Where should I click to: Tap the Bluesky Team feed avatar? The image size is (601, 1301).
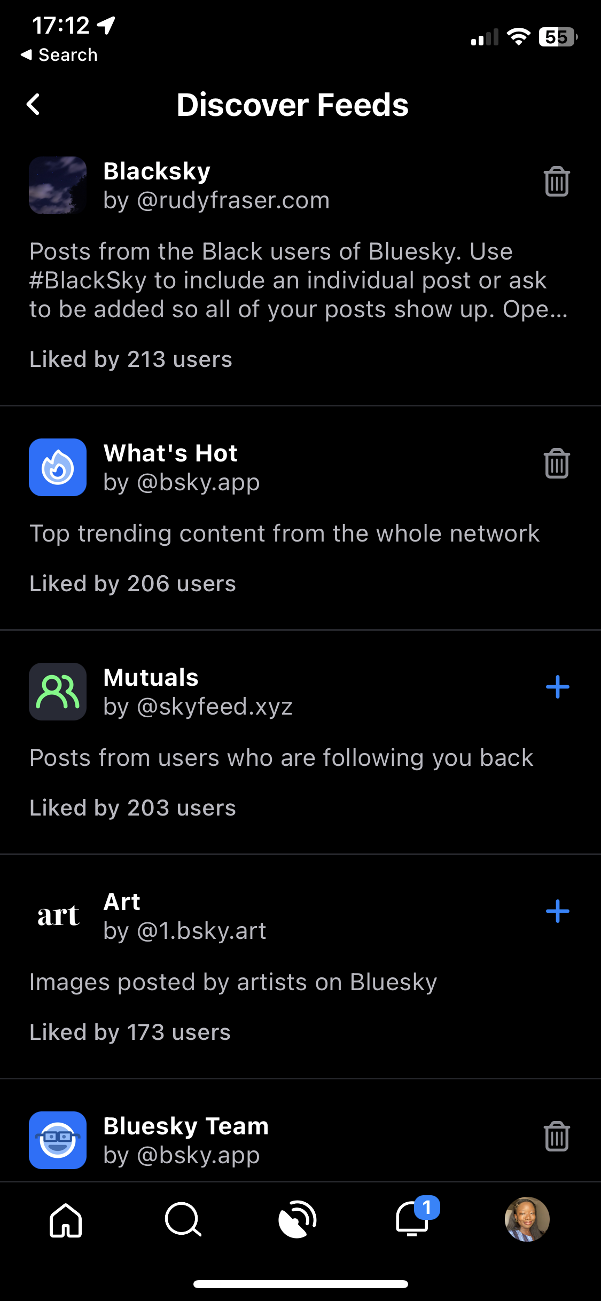point(58,1140)
